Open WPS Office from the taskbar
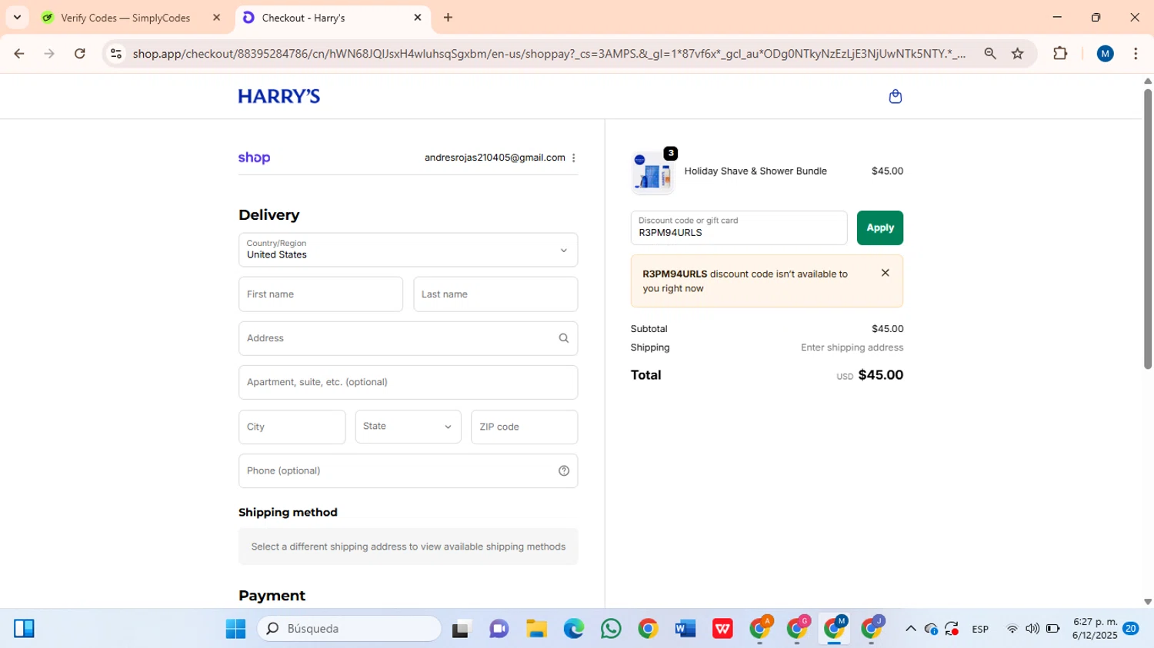Screen dimensions: 1154x648 pos(722,629)
